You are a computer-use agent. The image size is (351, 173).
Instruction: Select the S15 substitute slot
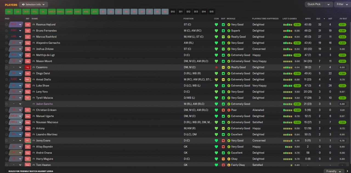pyautogui.click(x=211, y=12)
